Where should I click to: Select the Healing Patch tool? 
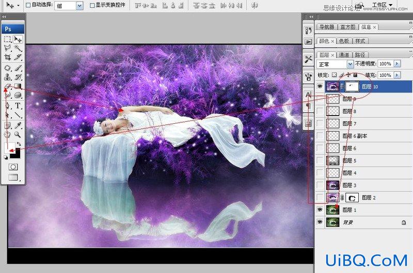[7, 68]
